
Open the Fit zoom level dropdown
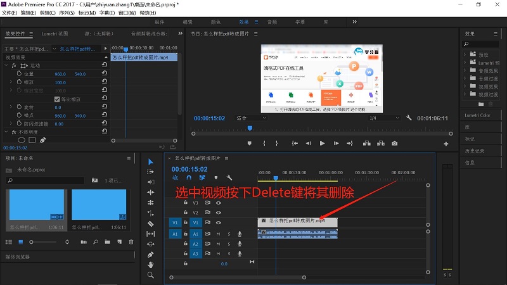251,118
